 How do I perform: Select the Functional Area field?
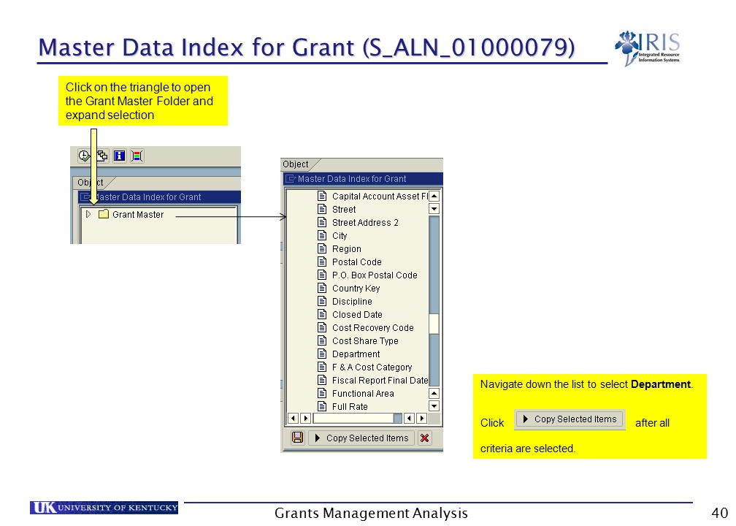(363, 394)
